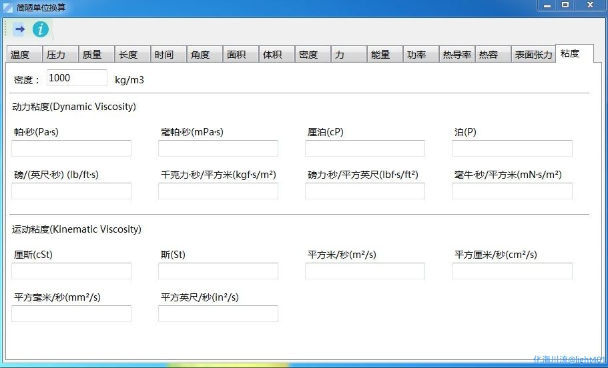This screenshot has width=608, height=368.
Task: Open the info about icon
Action: [41, 29]
